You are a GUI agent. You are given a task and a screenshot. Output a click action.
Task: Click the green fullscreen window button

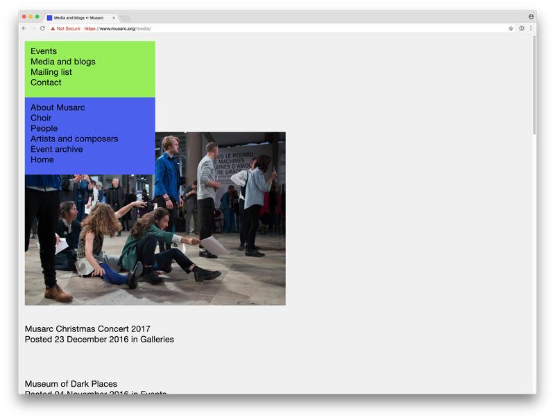point(37,17)
